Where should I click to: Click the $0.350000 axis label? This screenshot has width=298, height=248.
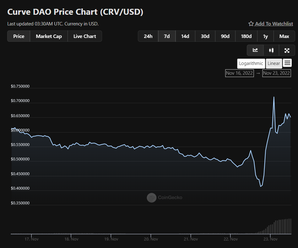click(x=20, y=203)
